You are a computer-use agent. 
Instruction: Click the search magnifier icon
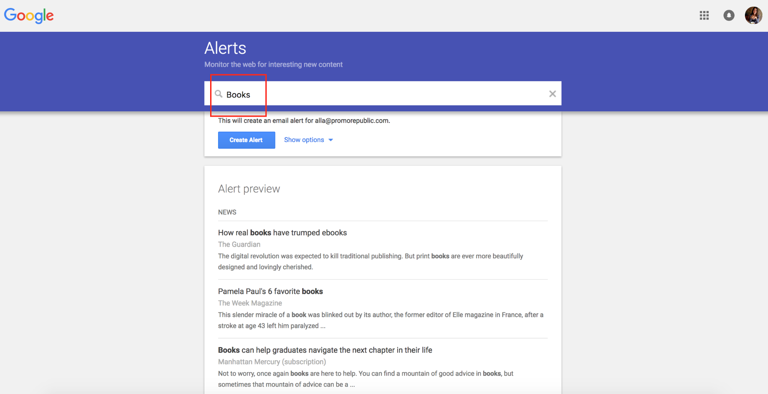[219, 94]
